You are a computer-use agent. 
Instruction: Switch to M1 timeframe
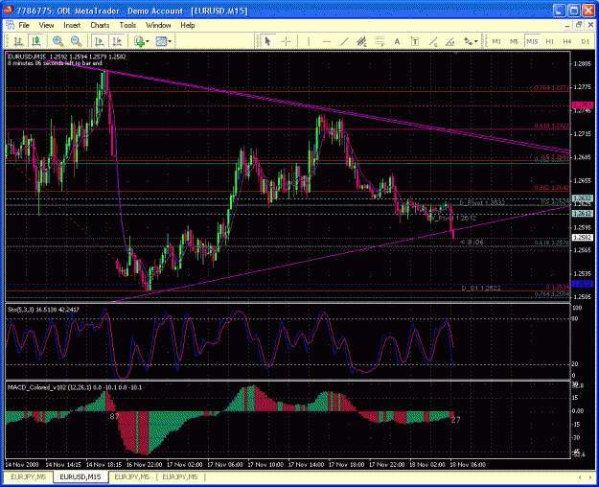(x=496, y=41)
